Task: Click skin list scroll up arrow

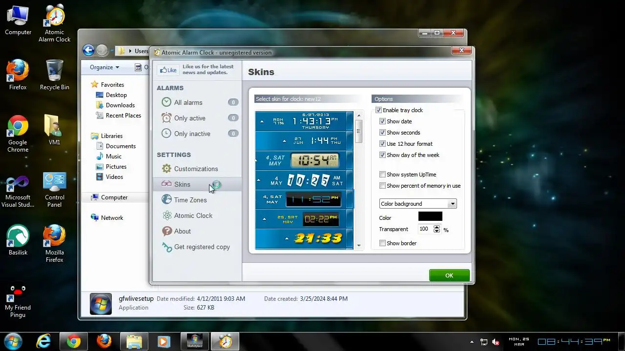Action: point(359,116)
